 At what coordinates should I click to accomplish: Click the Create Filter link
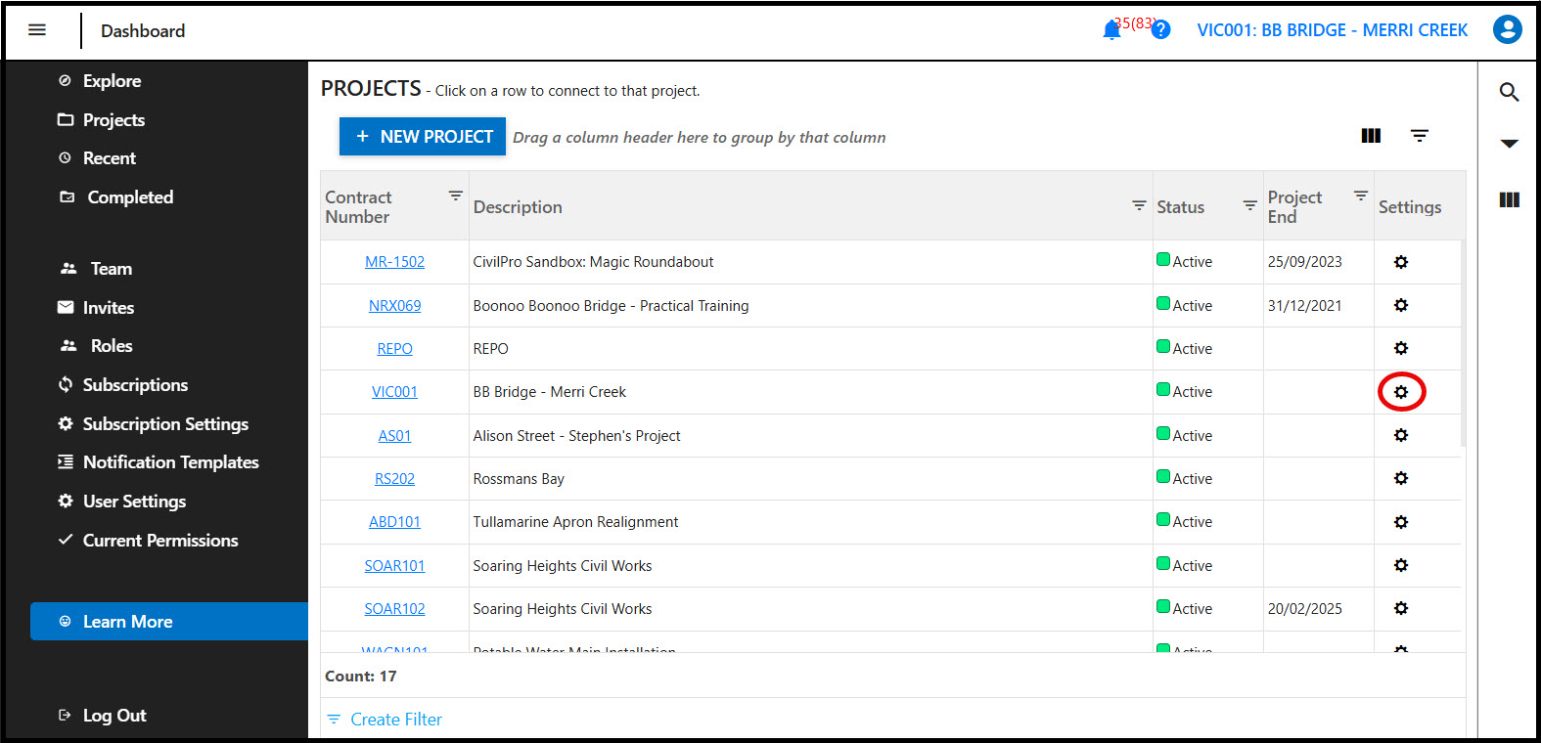click(395, 720)
